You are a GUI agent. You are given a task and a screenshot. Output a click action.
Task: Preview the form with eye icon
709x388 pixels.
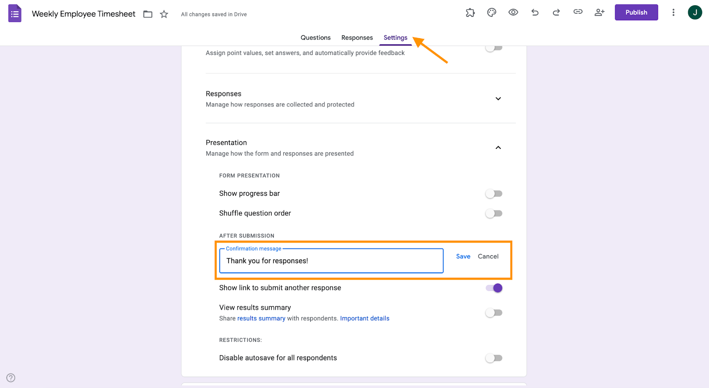point(513,12)
